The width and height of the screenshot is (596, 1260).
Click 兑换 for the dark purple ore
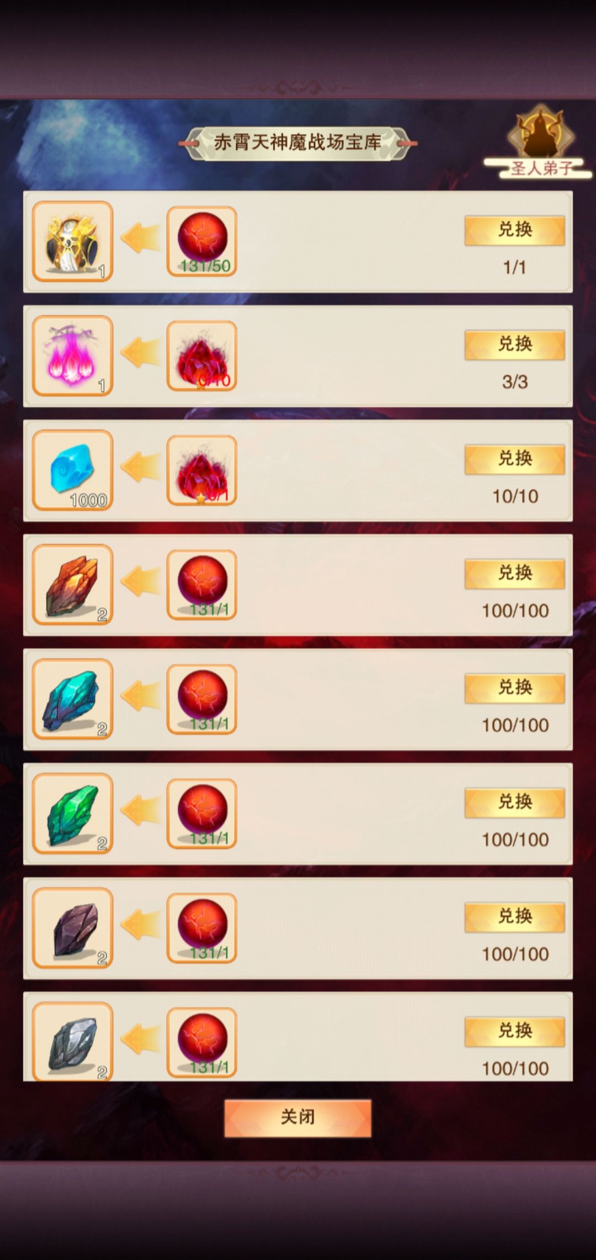(514, 917)
